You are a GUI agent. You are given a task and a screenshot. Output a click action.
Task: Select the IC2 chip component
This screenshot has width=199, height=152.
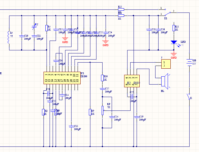tap(131, 81)
